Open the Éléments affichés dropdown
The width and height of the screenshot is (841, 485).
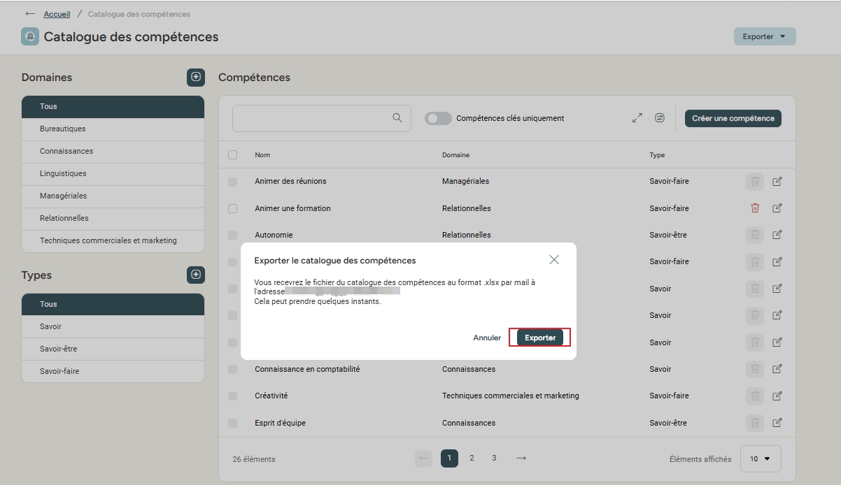tap(760, 459)
